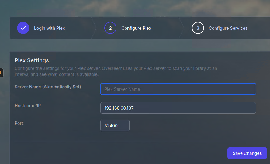Click the Login with Plex checkmark icon
The height and width of the screenshot is (164, 270).
(x=23, y=28)
